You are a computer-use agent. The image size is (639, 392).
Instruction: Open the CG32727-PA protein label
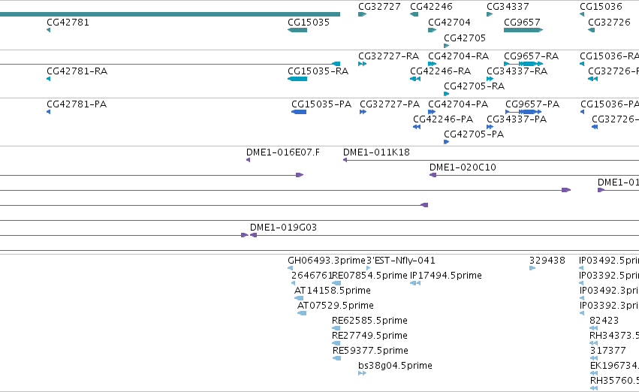tap(390, 104)
